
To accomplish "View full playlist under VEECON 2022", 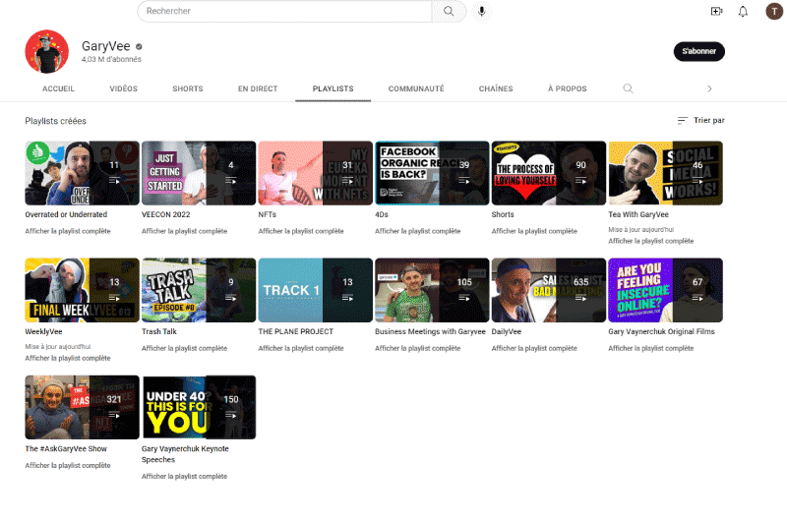I will coord(184,231).
